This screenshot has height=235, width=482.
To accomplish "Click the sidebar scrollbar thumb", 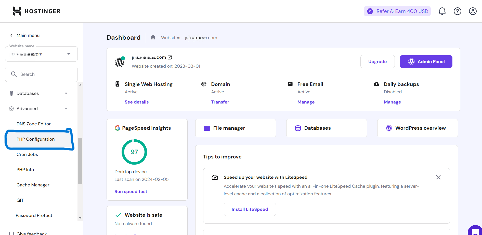I will [80, 161].
